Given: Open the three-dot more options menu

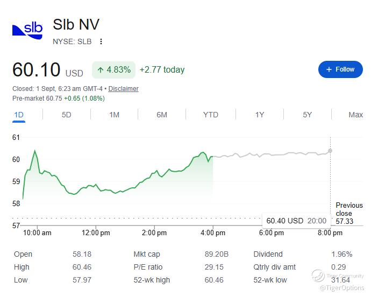Looking at the screenshot, I should coord(101,41).
